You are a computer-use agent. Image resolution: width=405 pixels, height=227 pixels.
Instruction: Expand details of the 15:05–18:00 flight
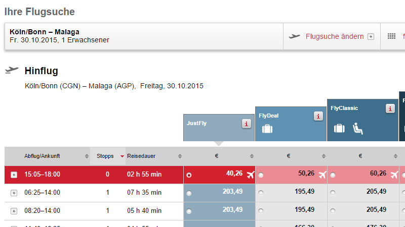pyautogui.click(x=14, y=175)
